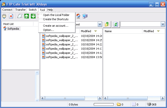Click the disk size icon in status bar
Image resolution: width=167 pixels, height=108 pixels.
(149, 104)
